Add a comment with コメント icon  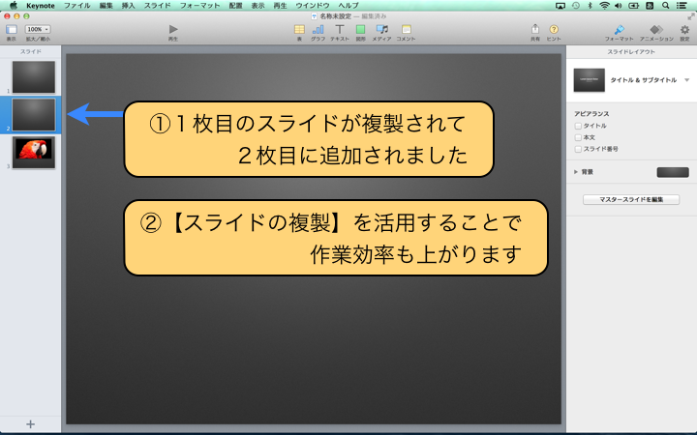click(x=407, y=30)
